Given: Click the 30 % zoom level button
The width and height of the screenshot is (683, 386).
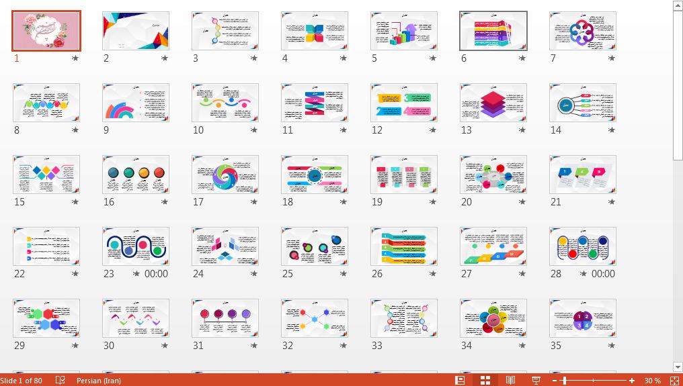Looking at the screenshot, I should (652, 381).
